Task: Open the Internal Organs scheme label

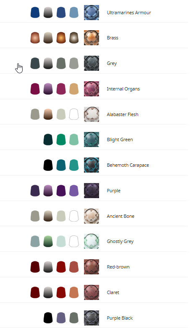Action: point(123,89)
